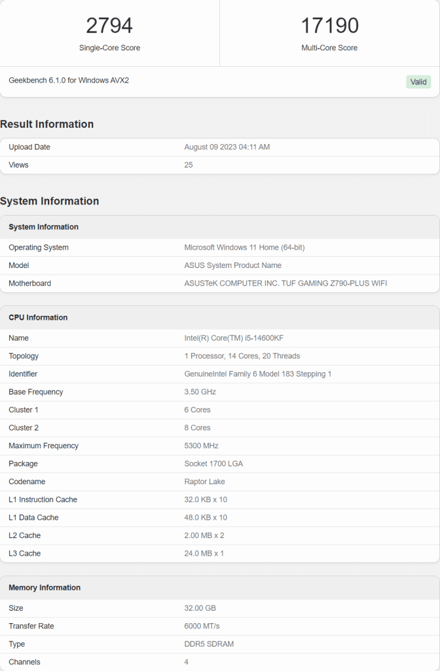
Task: Select topology '1 Processor, 14 Cores, 20 Threads'
Action: click(242, 356)
